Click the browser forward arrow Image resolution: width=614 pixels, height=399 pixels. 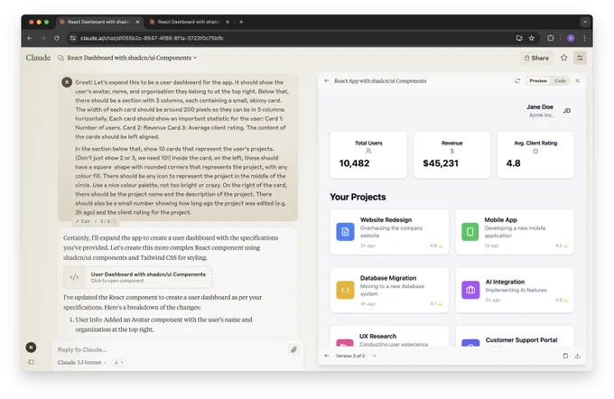[x=43, y=38]
